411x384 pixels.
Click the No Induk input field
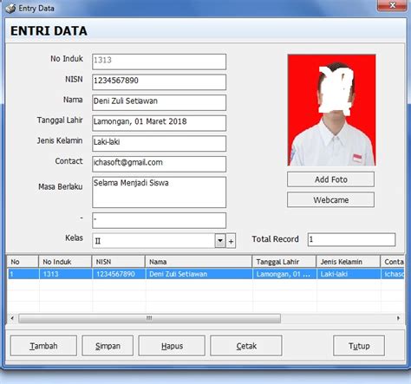(x=159, y=62)
